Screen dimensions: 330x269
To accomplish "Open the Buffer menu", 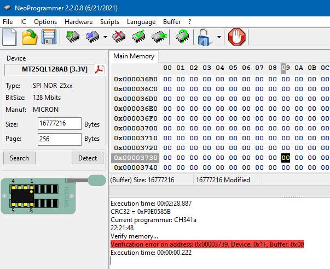I will click(x=172, y=22).
